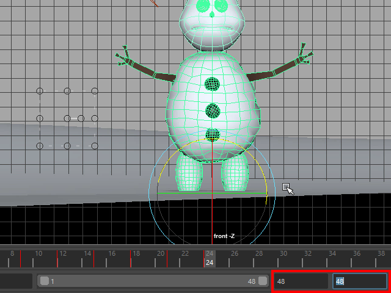This screenshot has width=391, height=293.
Task: Click the top-left circle in the control grid
Action: click(x=40, y=91)
